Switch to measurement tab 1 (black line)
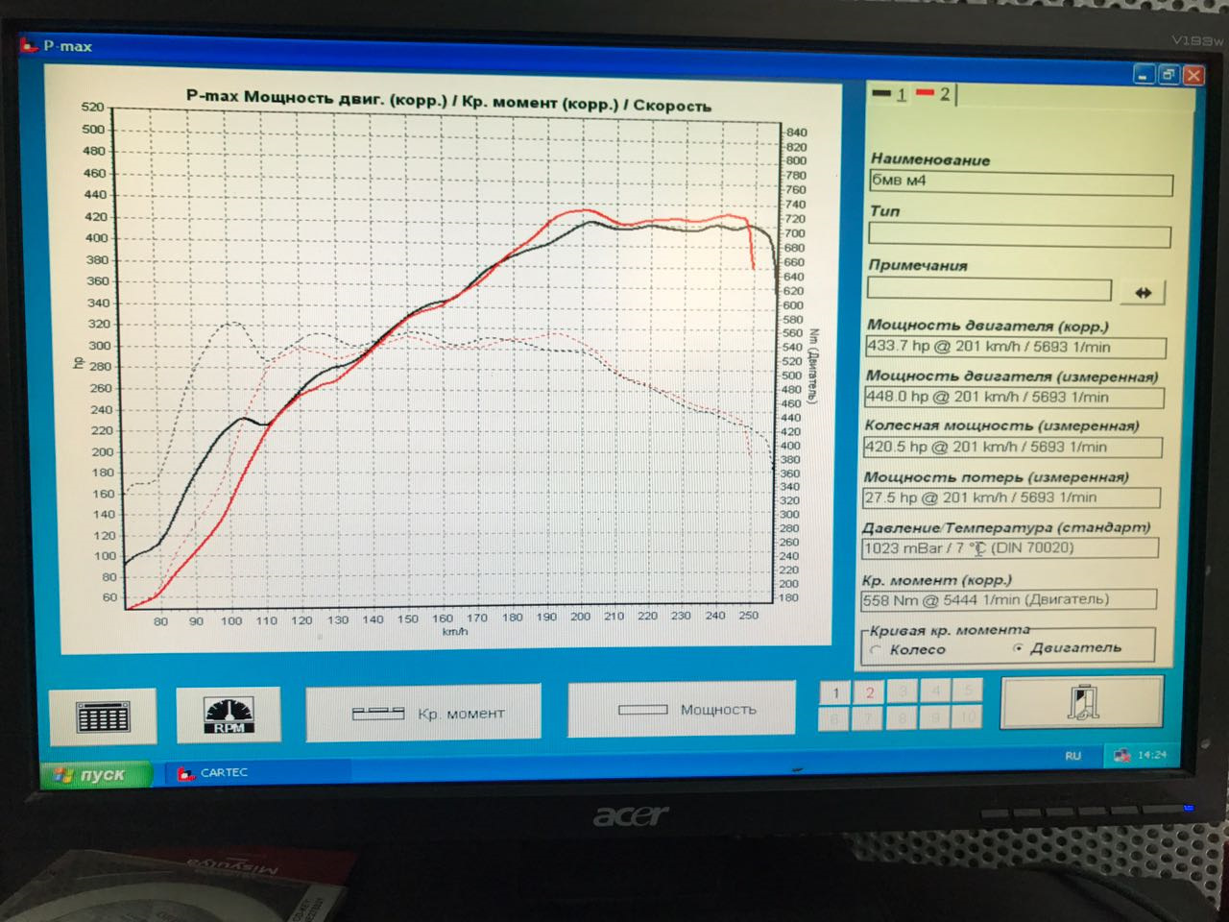1229x922 pixels. click(x=890, y=93)
